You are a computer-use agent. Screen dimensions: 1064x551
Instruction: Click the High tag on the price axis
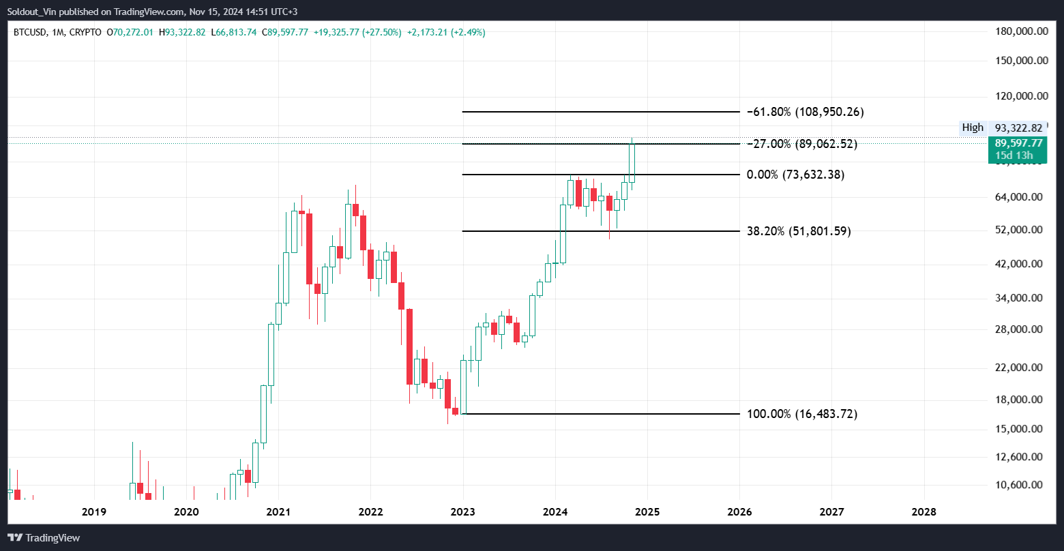[x=973, y=128]
